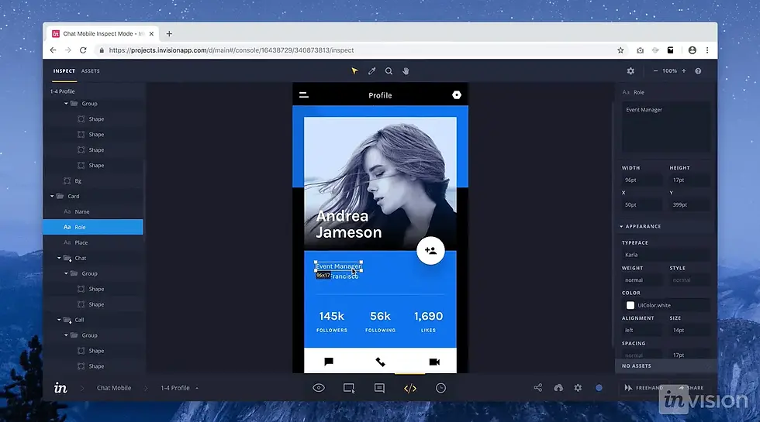Screen dimensions: 760x422
Task: Open bottom bar settings gear
Action: click(x=578, y=388)
